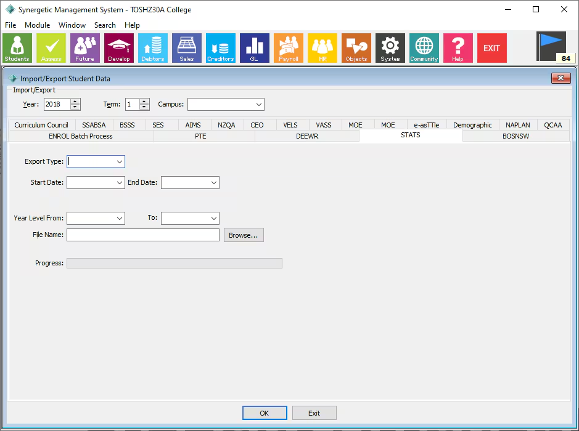Open the System module

[x=390, y=48]
